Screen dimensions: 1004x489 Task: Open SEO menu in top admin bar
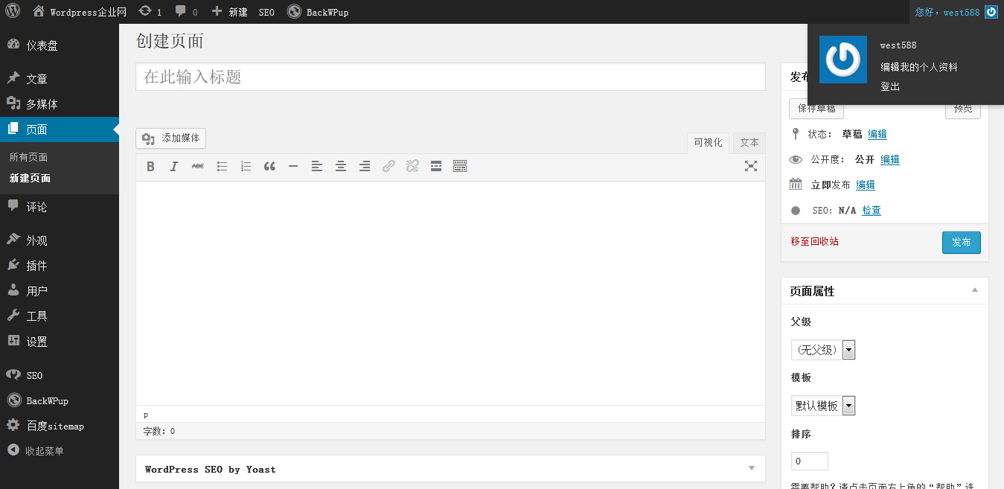tap(266, 12)
